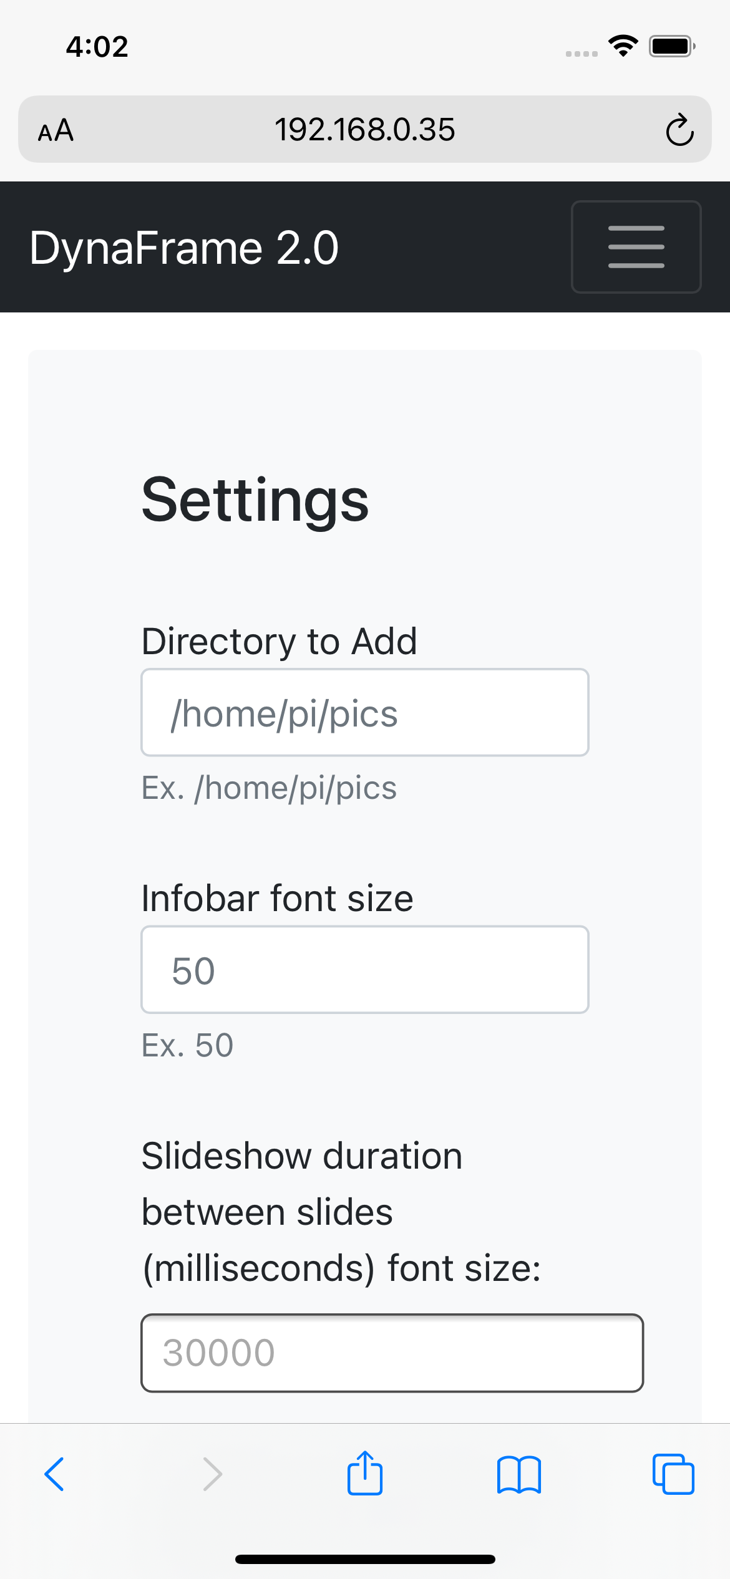Share this page from the Safari toolbar

365,1475
